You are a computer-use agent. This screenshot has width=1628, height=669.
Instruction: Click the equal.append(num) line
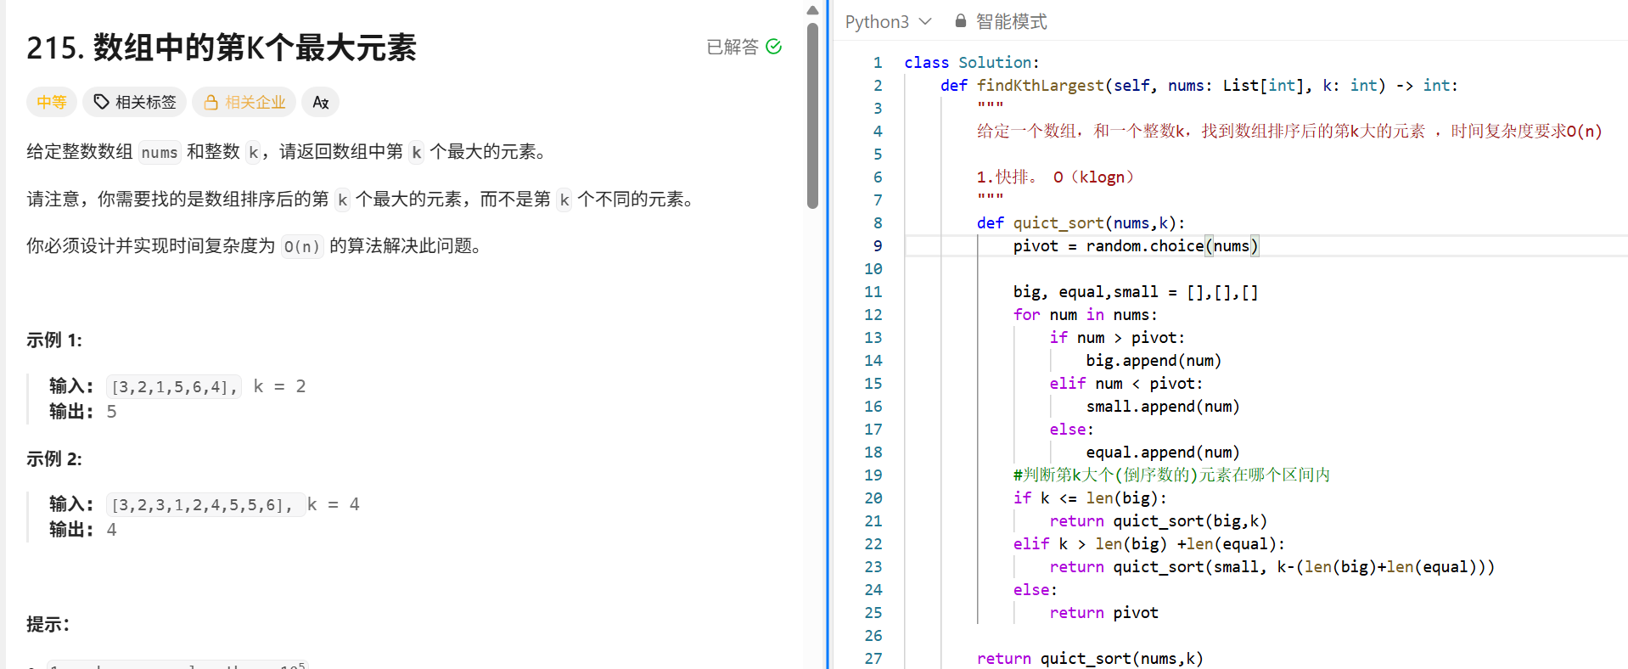pyautogui.click(x=1163, y=453)
